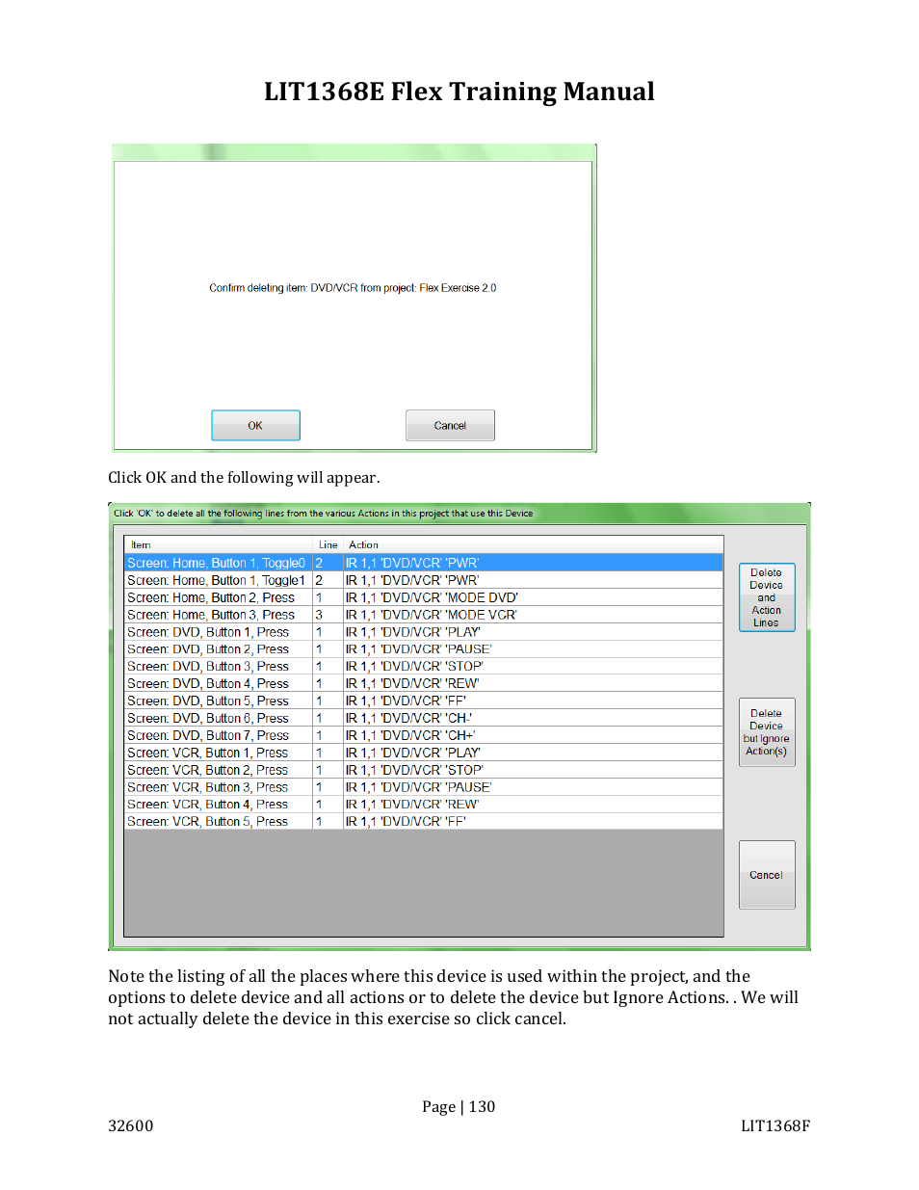Viewport: 919px width, 1190px height.
Task: Click OK in the confirm delete dialog
Action: [x=255, y=425]
